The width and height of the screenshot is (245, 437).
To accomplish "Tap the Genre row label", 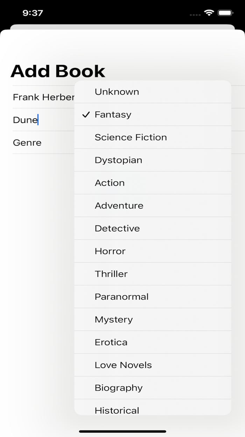I will point(27,143).
